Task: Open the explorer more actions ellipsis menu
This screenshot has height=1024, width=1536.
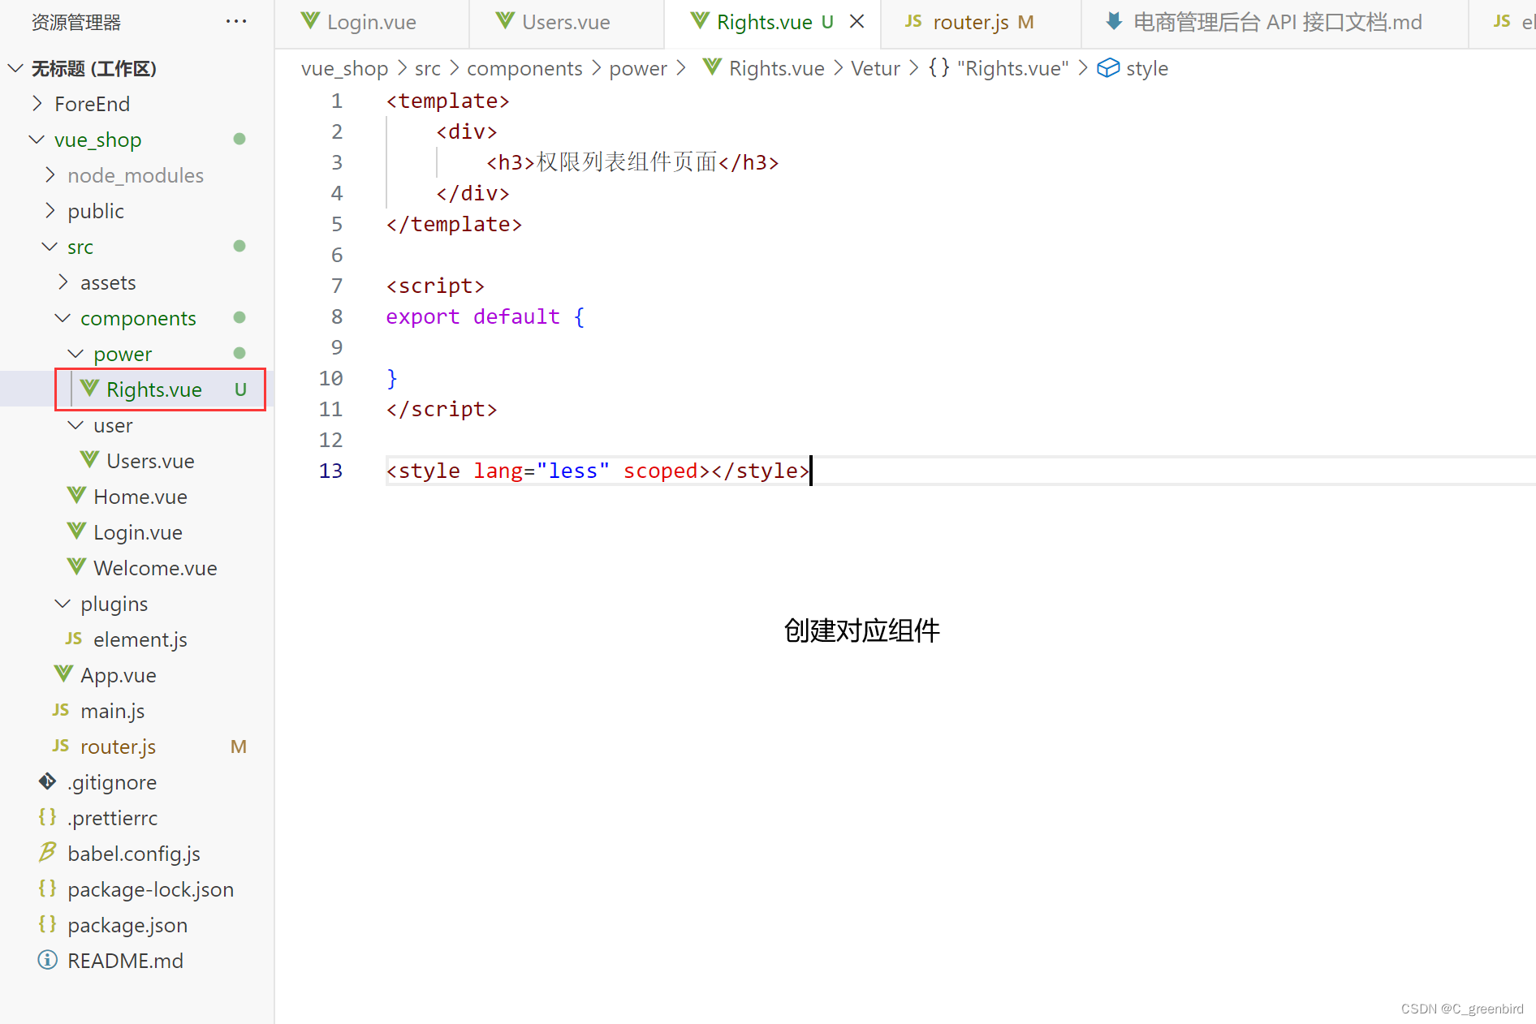Action: pyautogui.click(x=236, y=22)
